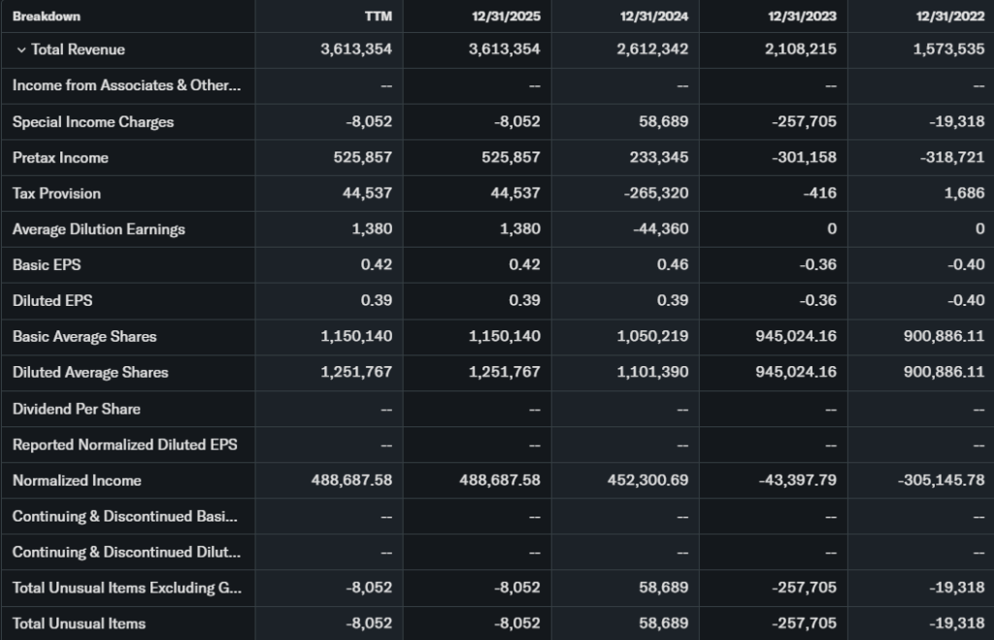Select the Diluted Average Shares label
The image size is (994, 640).
click(90, 372)
